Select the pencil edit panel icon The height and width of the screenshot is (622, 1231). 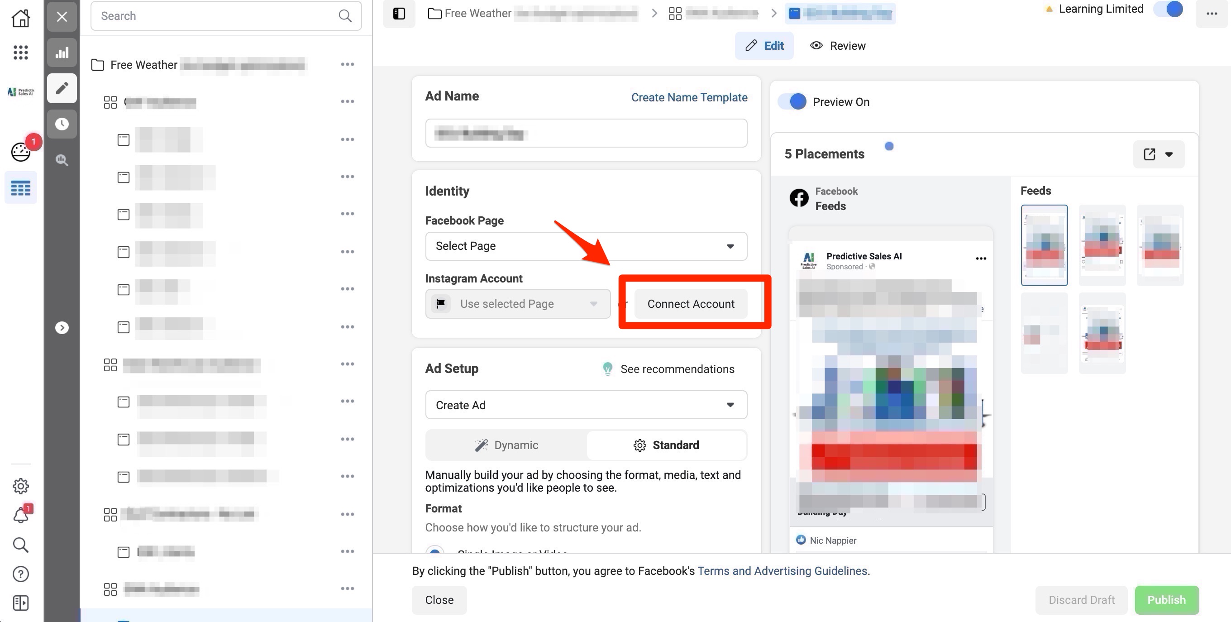click(62, 88)
